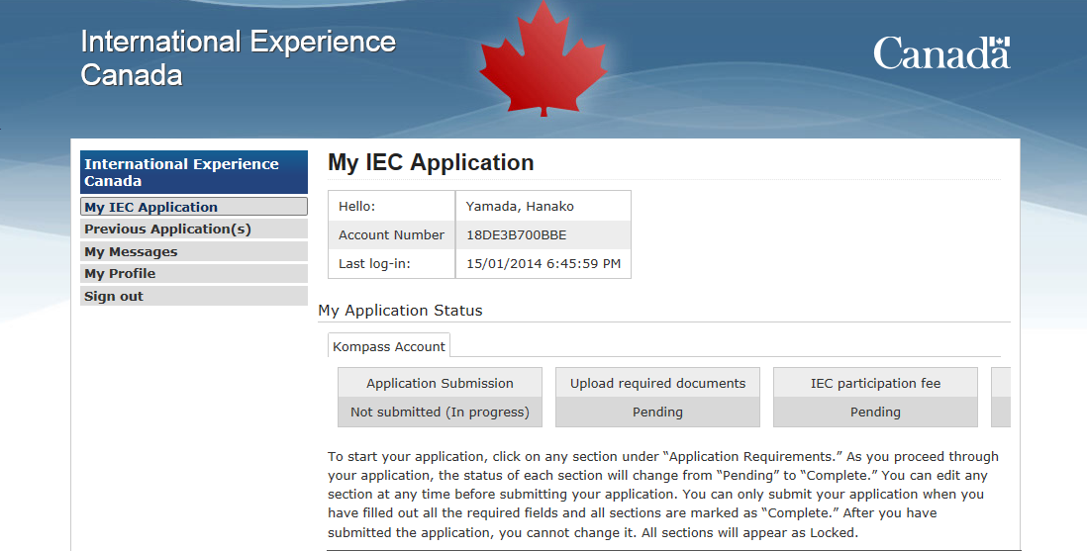
Task: Click the My Application Status heading
Action: tap(400, 311)
